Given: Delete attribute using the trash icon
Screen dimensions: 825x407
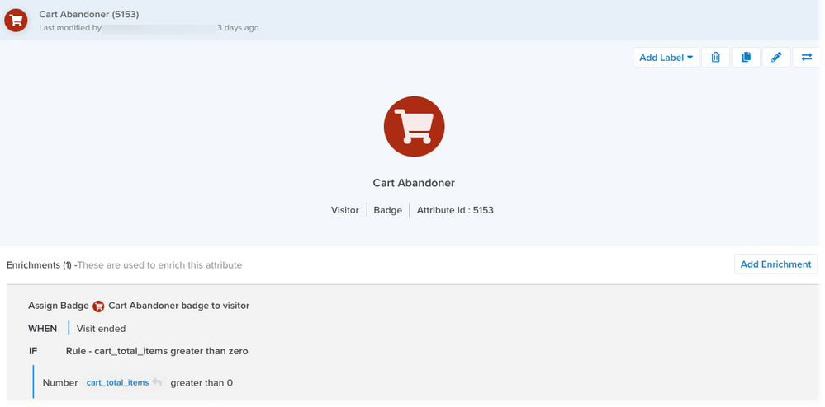Looking at the screenshot, I should click(715, 57).
